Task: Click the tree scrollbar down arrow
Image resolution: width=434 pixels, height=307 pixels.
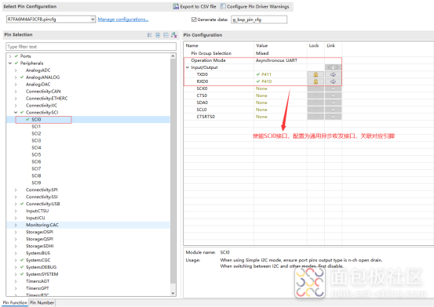Action: (x=173, y=293)
